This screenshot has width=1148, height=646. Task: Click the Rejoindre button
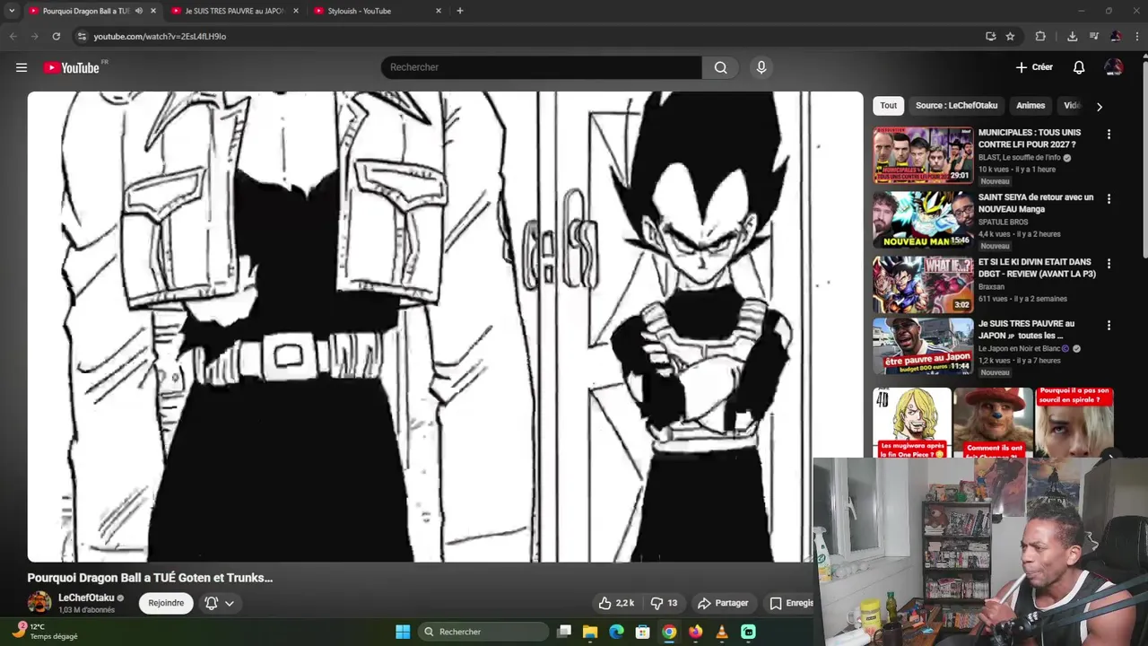point(166,603)
